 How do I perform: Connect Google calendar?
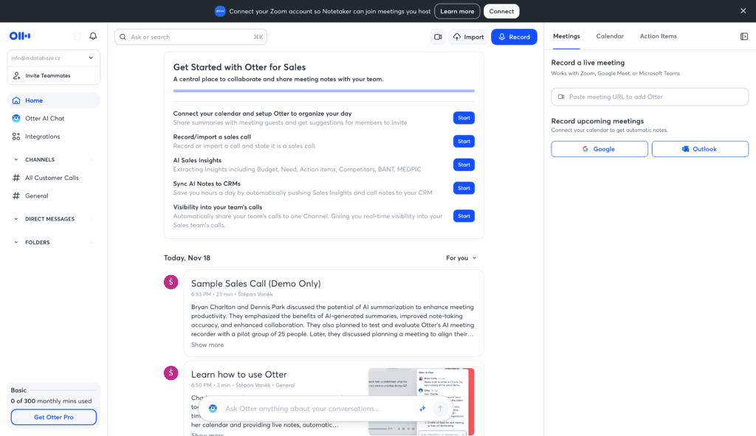598,149
